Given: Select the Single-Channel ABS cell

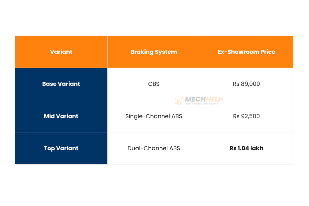Looking at the screenshot, I should click(154, 116).
